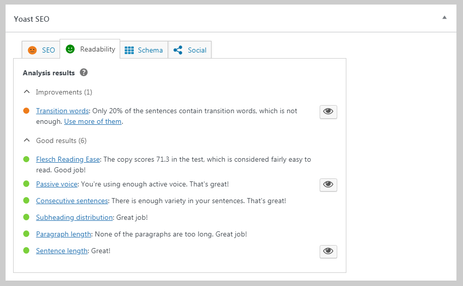Image resolution: width=463 pixels, height=286 pixels.
Task: Click the Social share icon
Action: (x=178, y=50)
